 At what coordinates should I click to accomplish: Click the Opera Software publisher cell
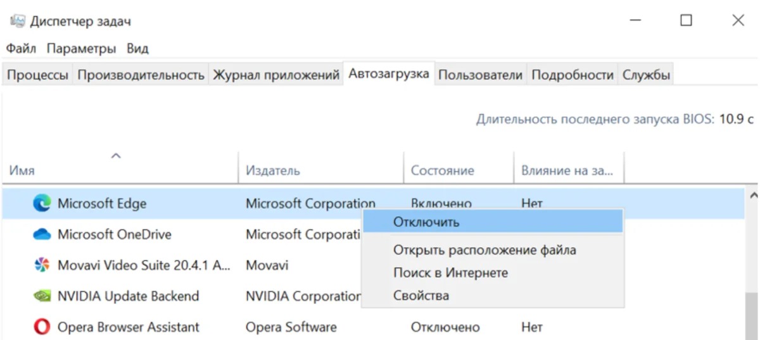point(291,327)
